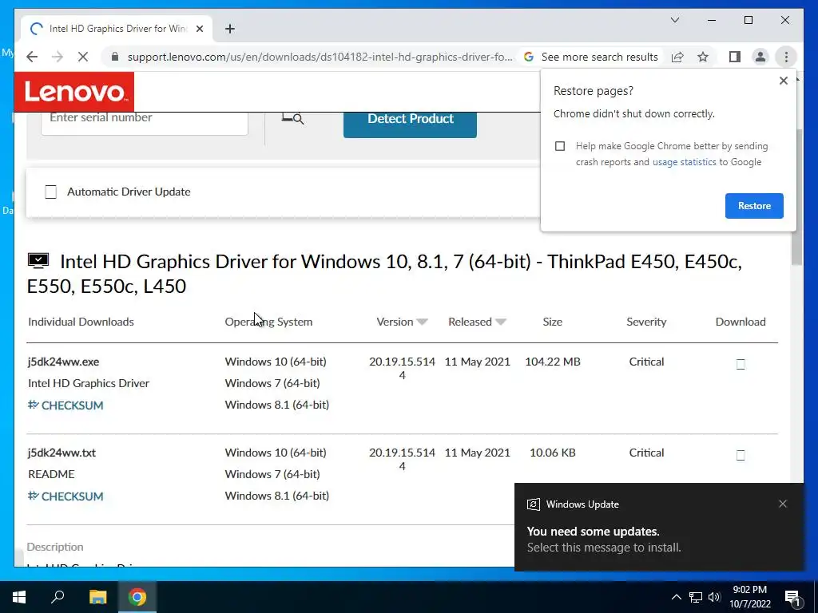The image size is (818, 613).
Task: Click See more search results
Action: pyautogui.click(x=592, y=57)
